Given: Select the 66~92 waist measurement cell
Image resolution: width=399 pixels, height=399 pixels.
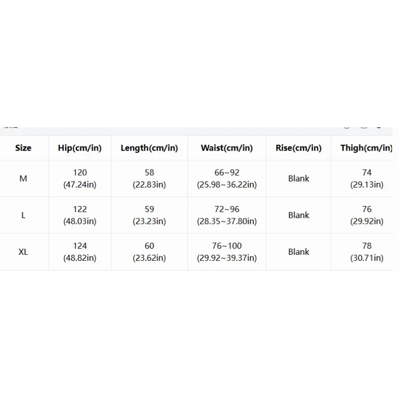Looking at the screenshot, I should point(227,179).
